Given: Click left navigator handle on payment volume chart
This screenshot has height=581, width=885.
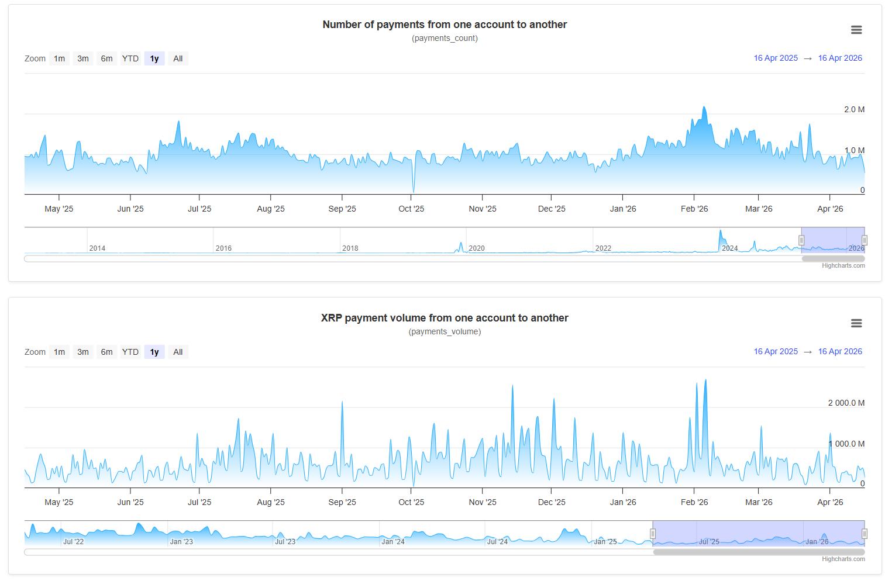Looking at the screenshot, I should pos(653,534).
